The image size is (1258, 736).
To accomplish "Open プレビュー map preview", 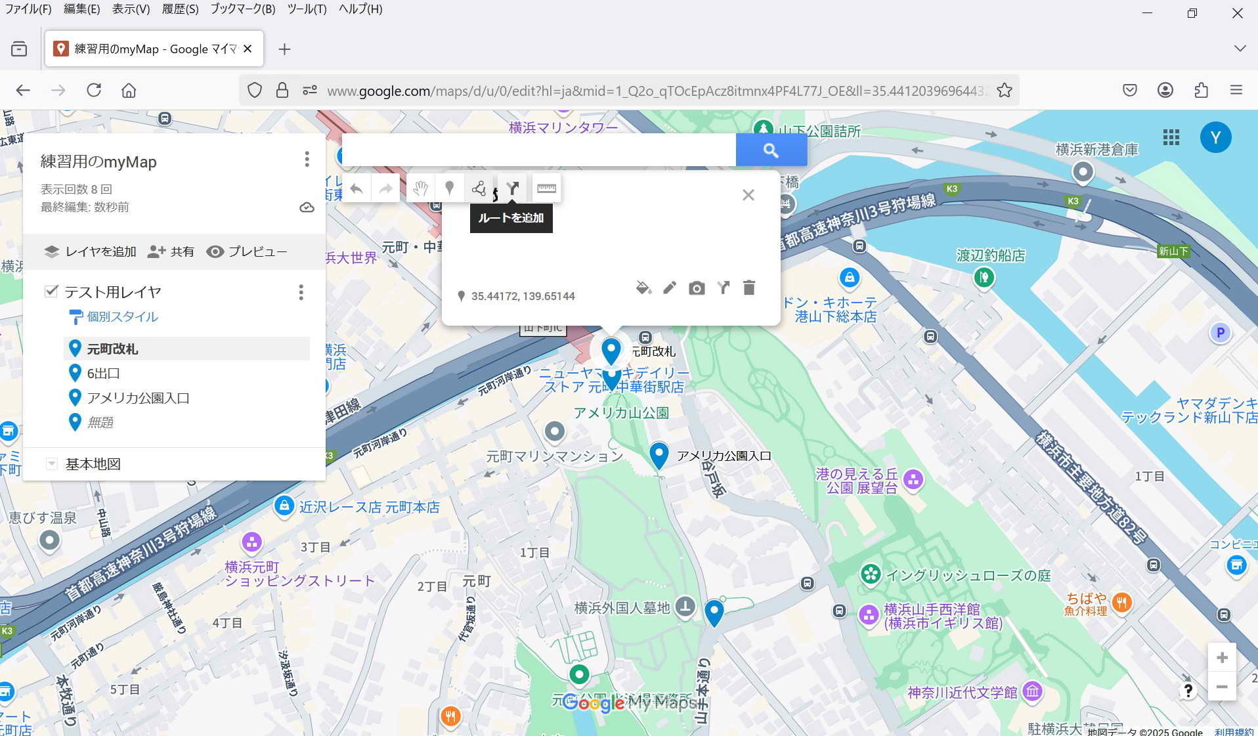I will point(247,251).
